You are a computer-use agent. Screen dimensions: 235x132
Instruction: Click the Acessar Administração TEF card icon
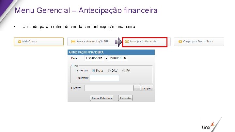[73, 41]
